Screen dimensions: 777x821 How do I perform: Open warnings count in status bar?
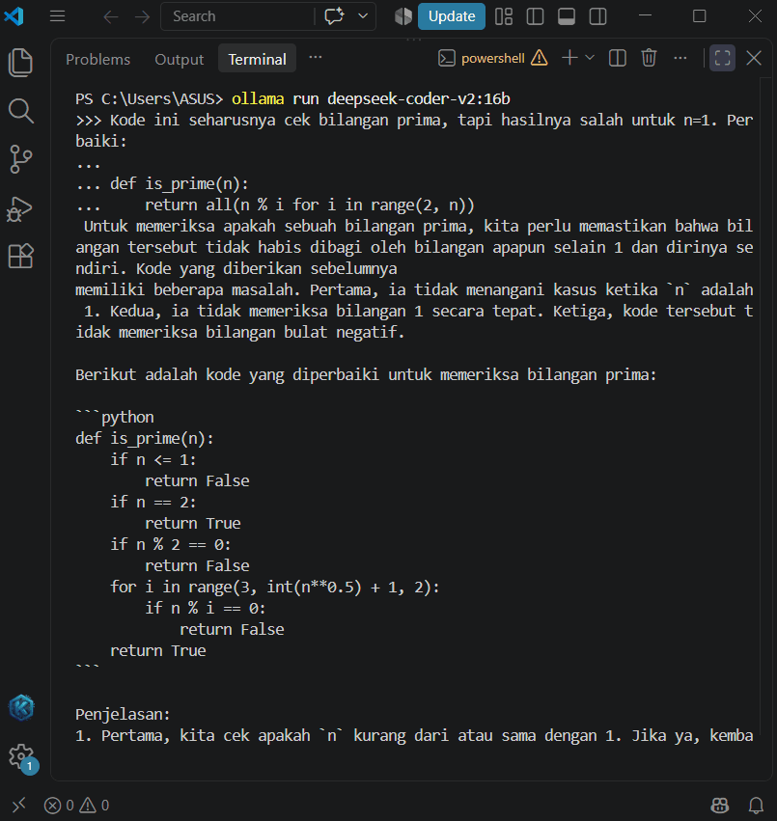coord(95,805)
